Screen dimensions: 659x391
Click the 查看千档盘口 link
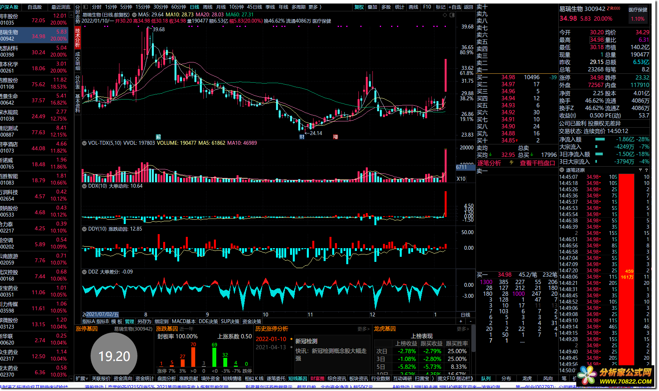pos(537,163)
